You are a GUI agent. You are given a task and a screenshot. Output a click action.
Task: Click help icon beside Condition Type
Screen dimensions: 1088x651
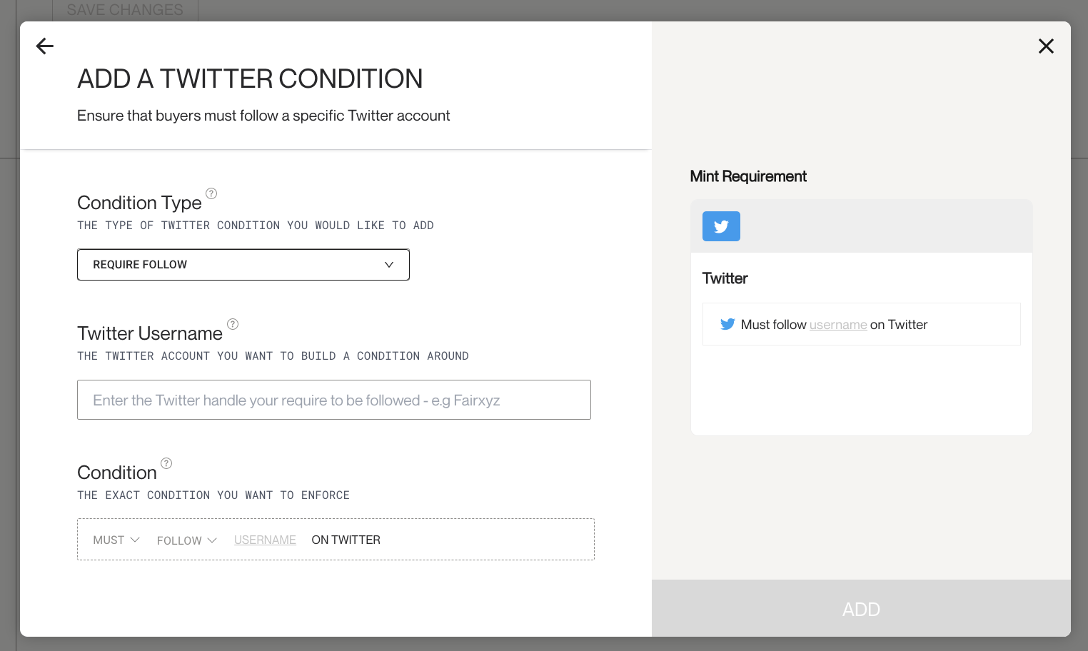(211, 193)
